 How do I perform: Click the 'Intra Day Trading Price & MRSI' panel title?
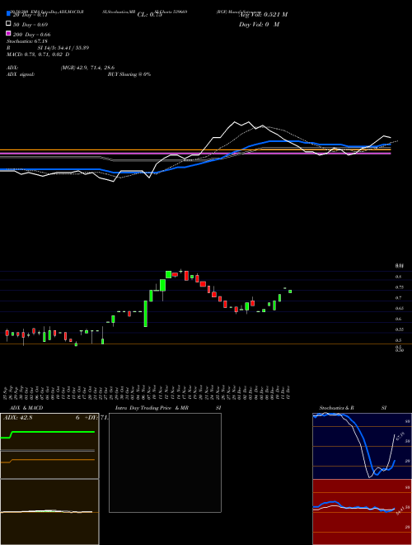point(168,408)
